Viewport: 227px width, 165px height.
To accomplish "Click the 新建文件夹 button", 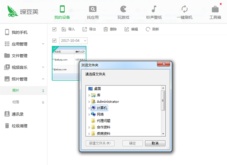I will 100,143.
